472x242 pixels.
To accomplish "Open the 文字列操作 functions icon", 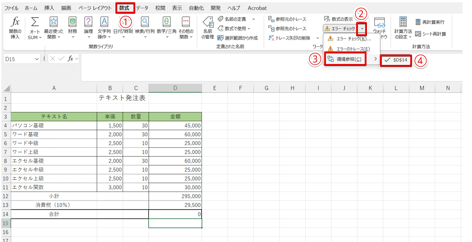I will tap(104, 21).
